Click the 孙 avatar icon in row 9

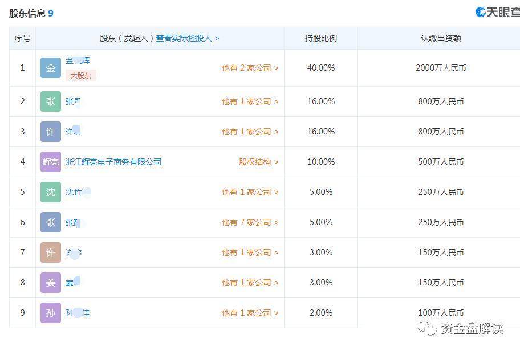pyautogui.click(x=51, y=313)
